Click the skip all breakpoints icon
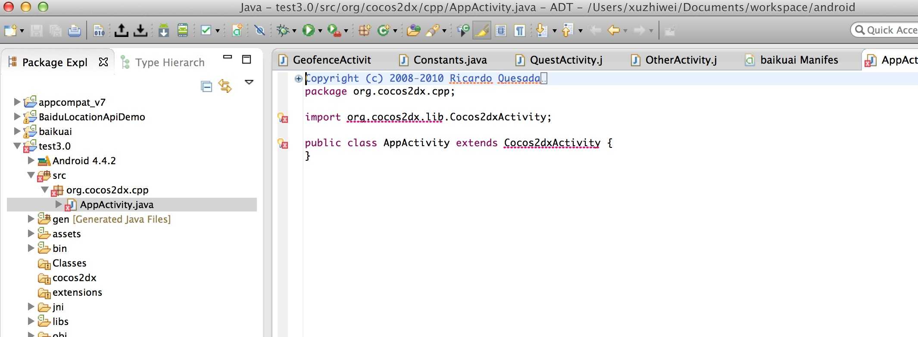 [259, 31]
